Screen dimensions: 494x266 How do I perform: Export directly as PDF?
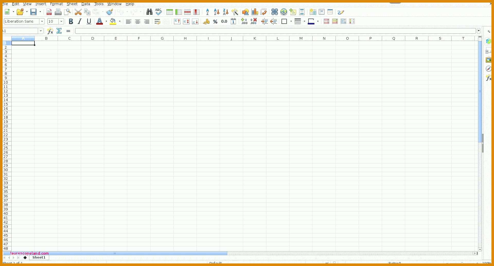49,12
